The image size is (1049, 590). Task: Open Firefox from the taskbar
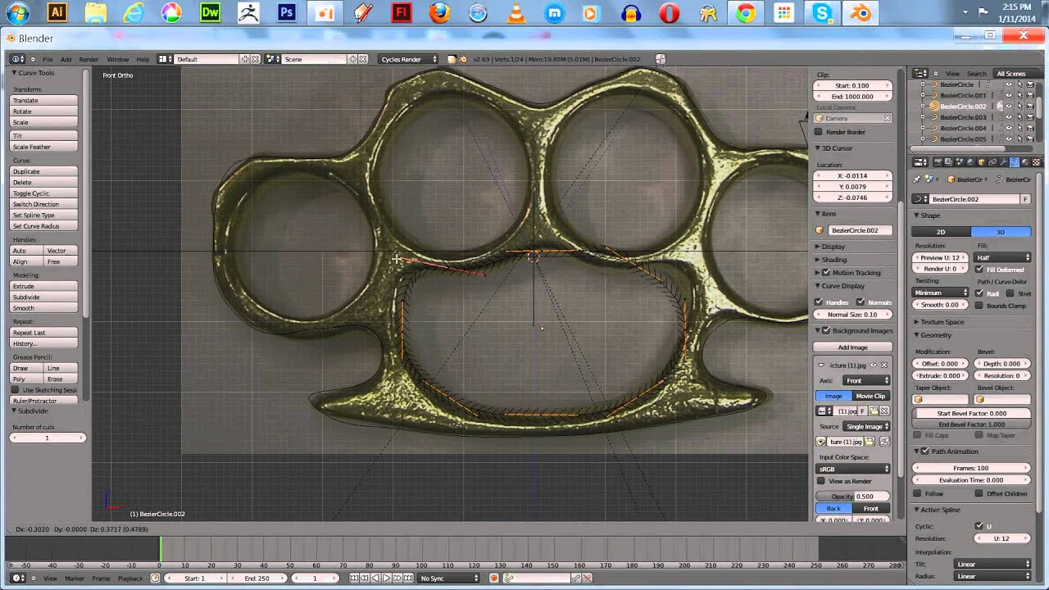point(440,13)
